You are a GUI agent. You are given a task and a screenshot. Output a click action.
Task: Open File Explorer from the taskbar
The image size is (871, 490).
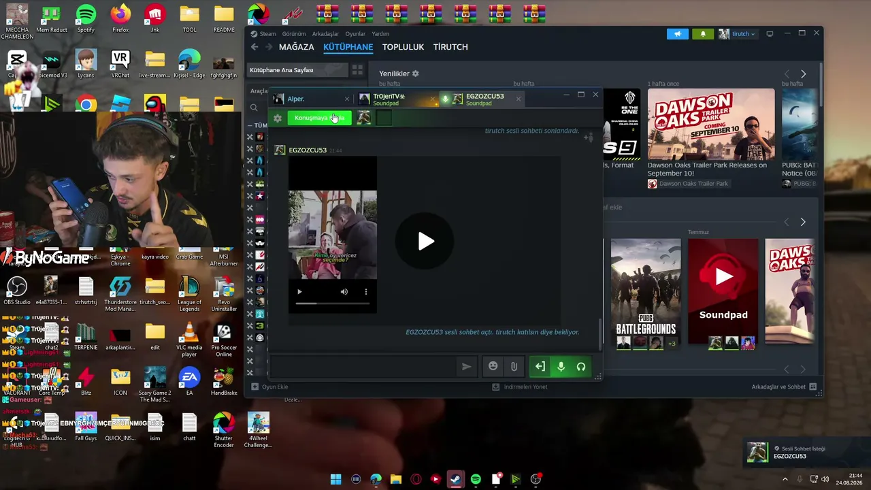tap(396, 479)
